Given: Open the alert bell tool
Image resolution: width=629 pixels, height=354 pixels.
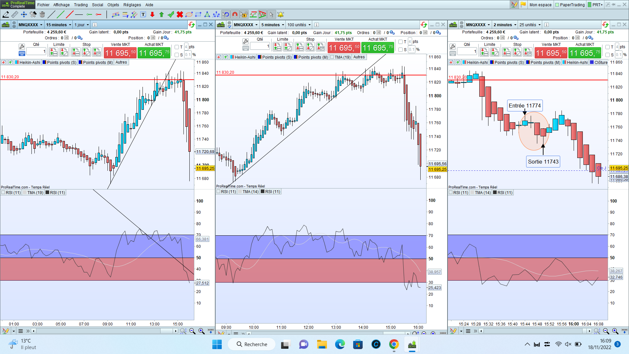Looking at the screenshot, I should click(281, 14).
